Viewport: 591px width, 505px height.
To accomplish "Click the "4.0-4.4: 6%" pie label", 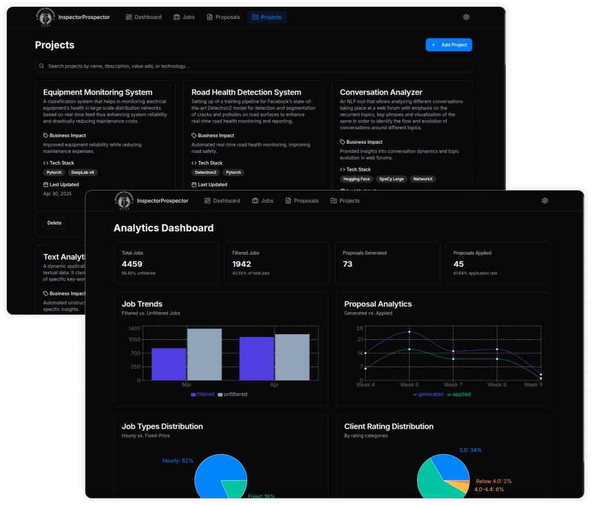I will 489,489.
